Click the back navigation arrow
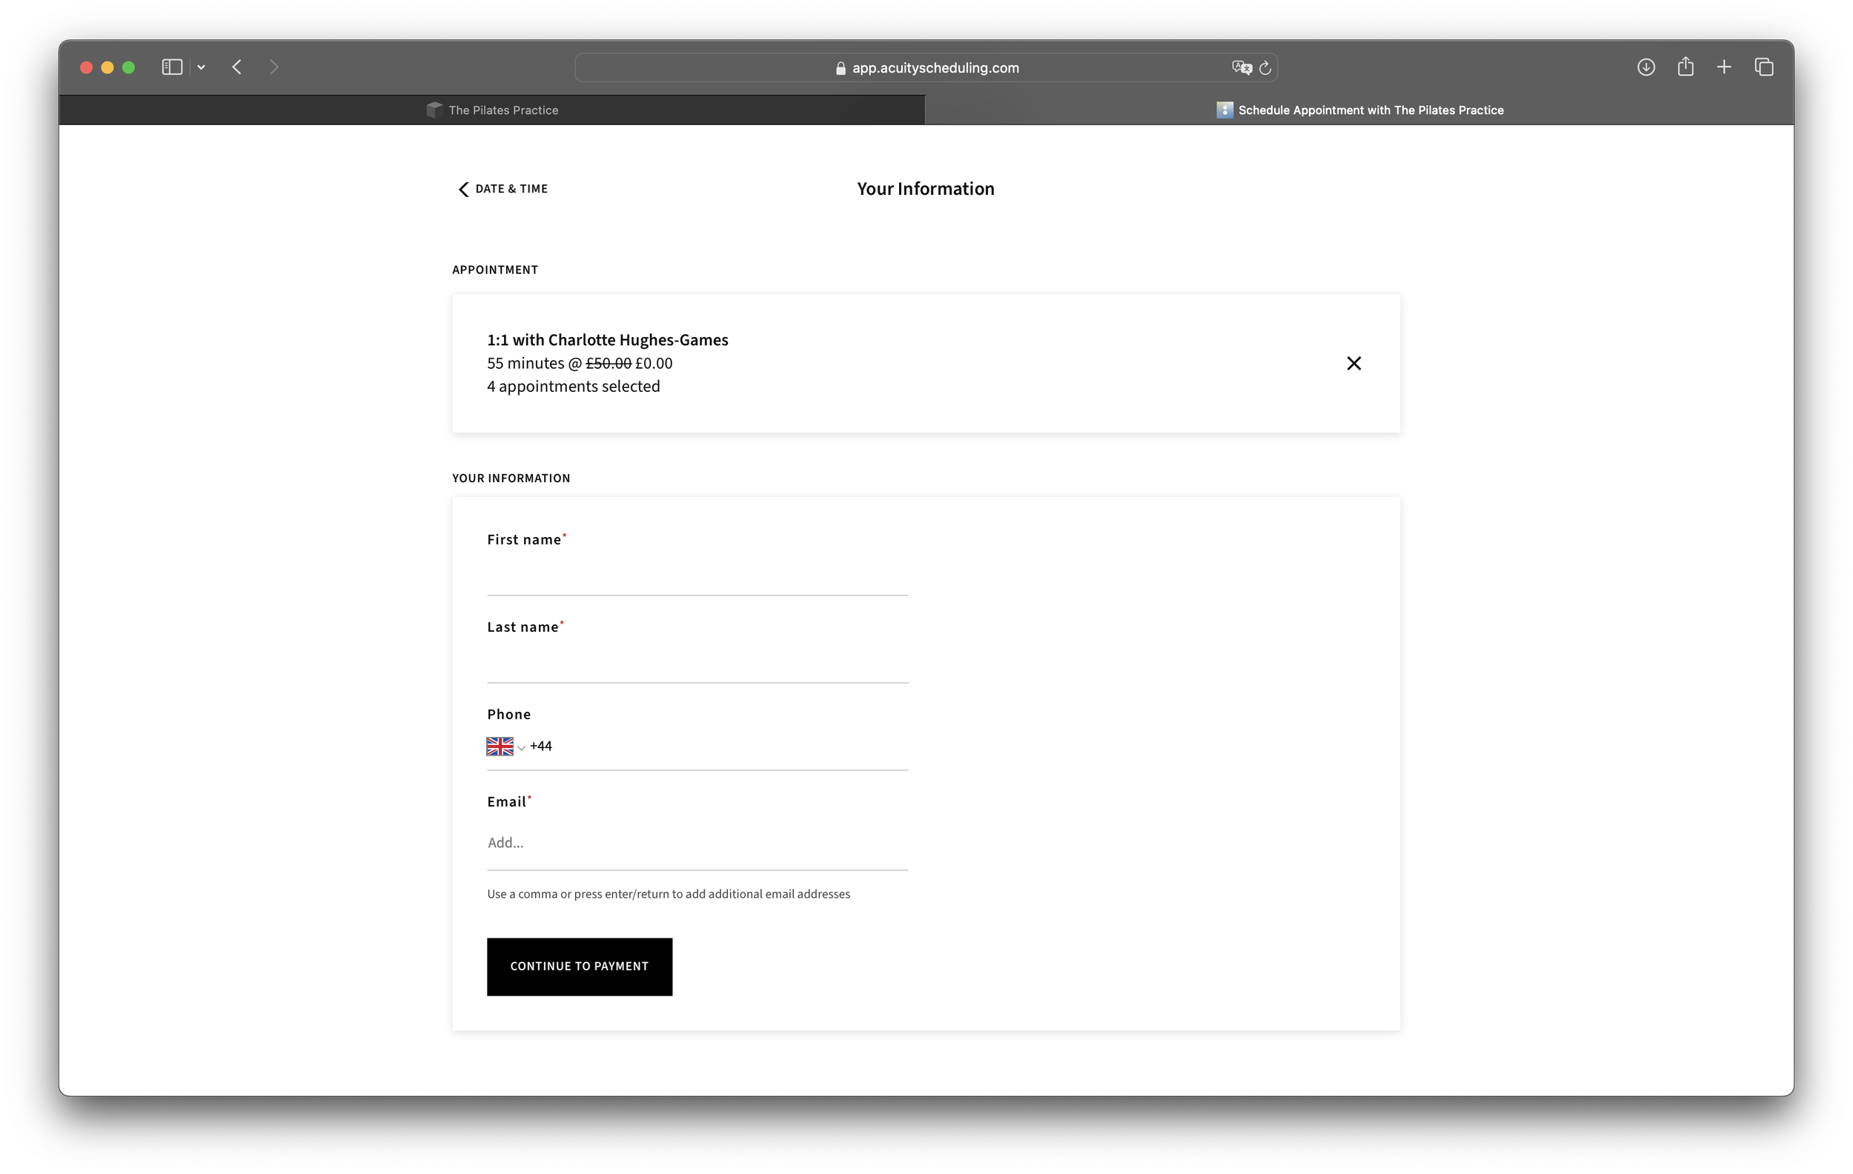Image resolution: width=1853 pixels, height=1174 pixels. tap(236, 67)
